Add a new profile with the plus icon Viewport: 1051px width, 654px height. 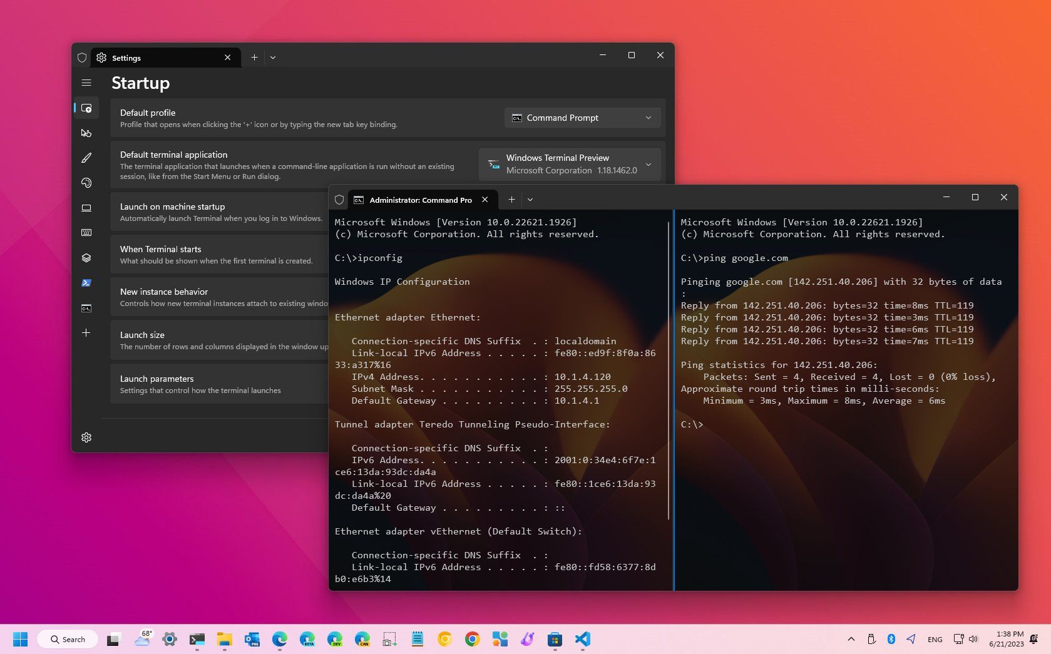click(x=86, y=332)
